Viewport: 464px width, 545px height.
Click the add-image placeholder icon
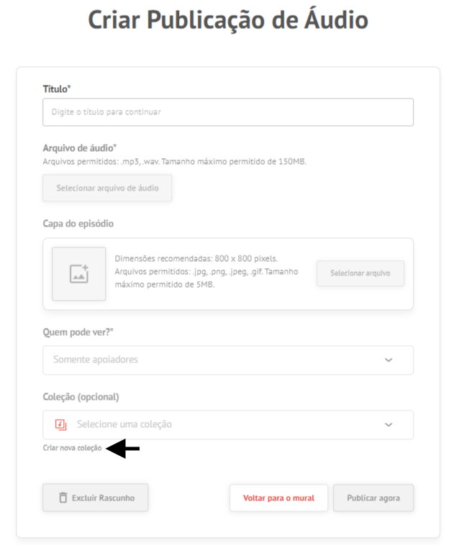point(79,274)
